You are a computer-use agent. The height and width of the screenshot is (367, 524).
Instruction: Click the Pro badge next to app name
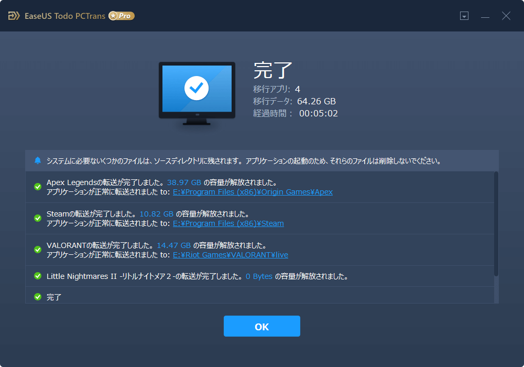pos(122,16)
